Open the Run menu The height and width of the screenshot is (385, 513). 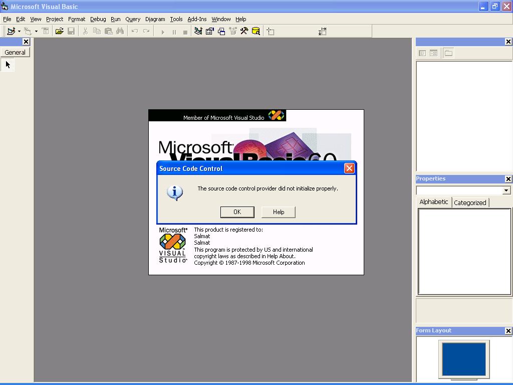116,19
